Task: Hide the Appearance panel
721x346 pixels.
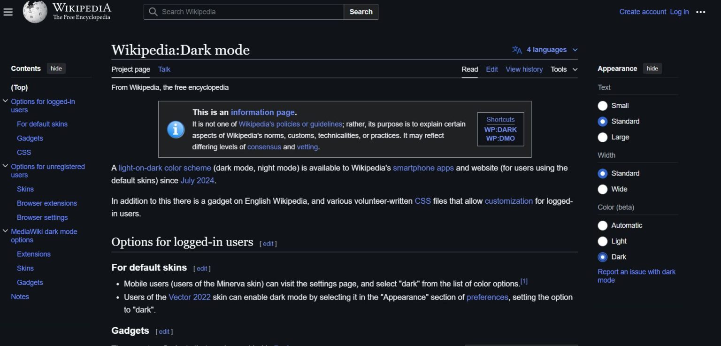Action: point(652,69)
